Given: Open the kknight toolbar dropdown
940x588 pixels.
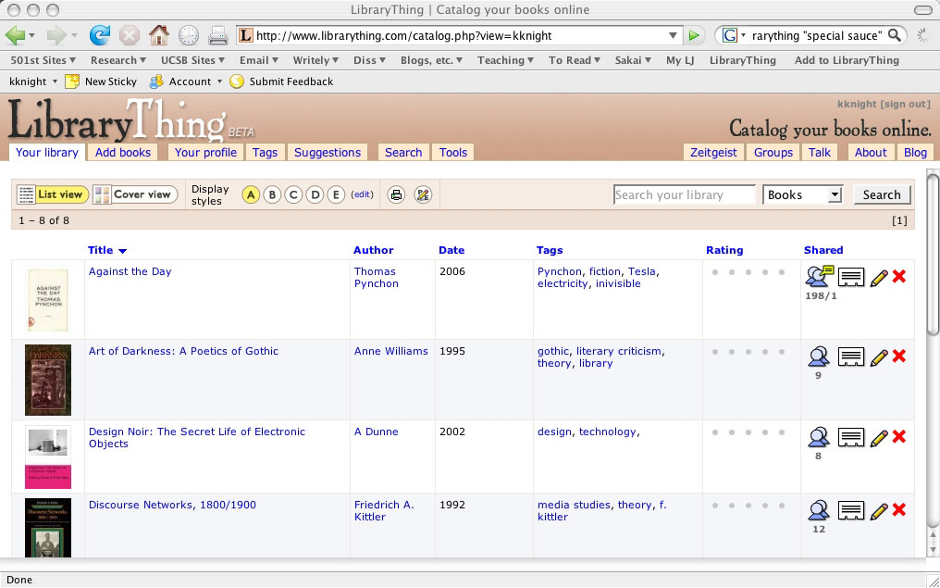Looking at the screenshot, I should pos(33,81).
